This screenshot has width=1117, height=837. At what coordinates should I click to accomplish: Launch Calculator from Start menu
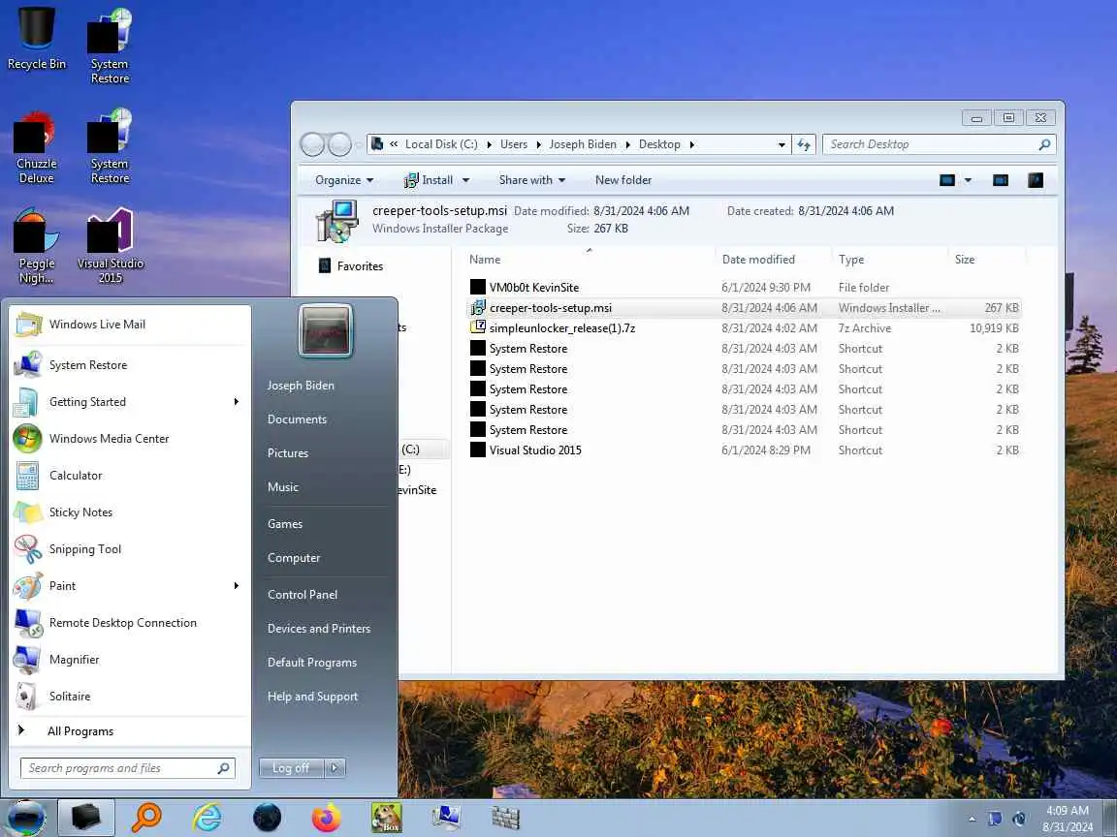(130, 476)
